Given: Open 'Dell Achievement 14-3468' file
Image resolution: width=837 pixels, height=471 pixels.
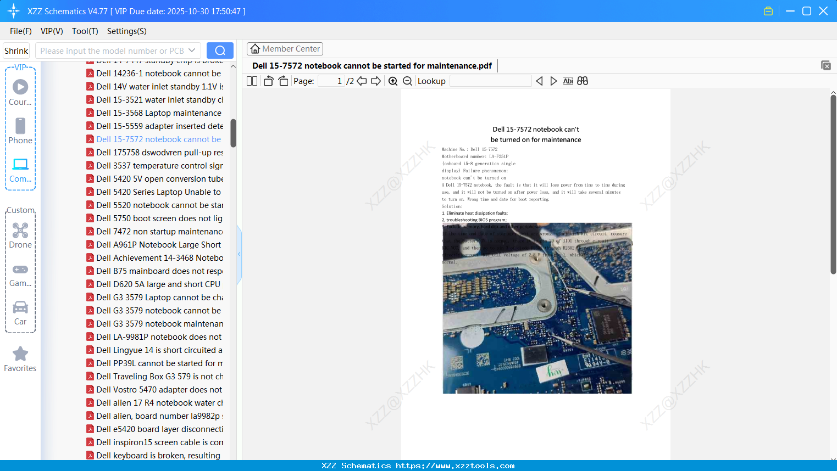Looking at the screenshot, I should 154,258.
